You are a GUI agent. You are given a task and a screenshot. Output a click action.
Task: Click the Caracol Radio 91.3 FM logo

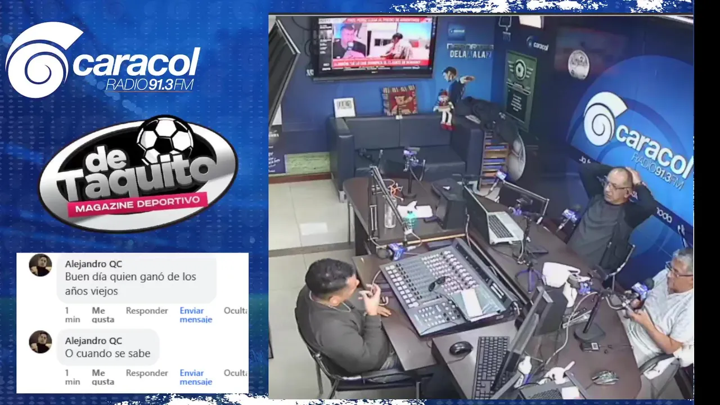coord(102,60)
